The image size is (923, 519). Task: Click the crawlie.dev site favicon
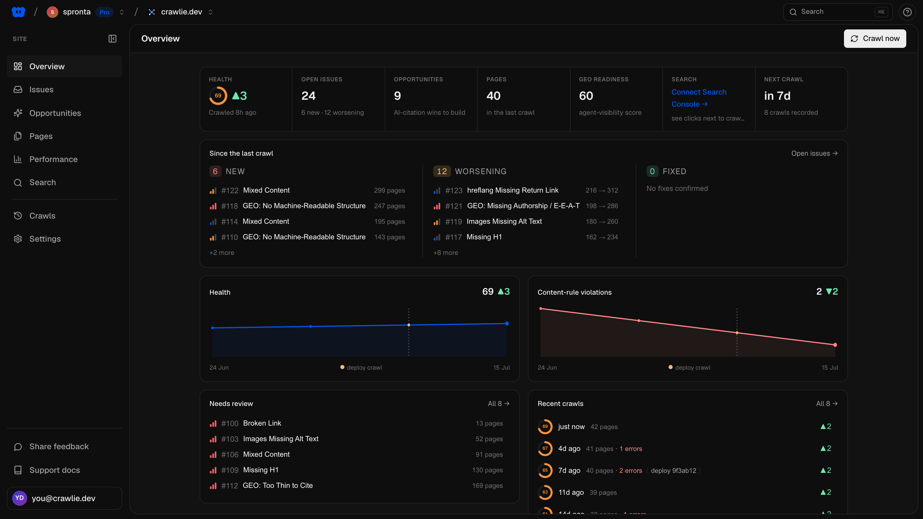[152, 12]
